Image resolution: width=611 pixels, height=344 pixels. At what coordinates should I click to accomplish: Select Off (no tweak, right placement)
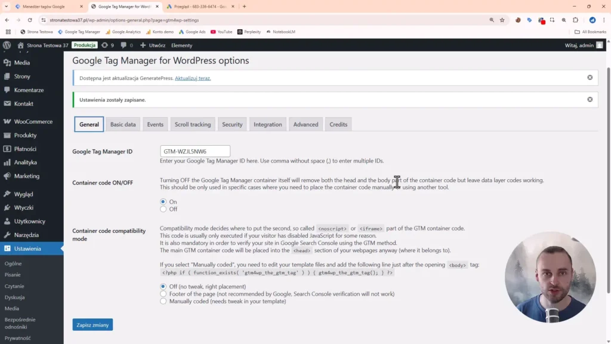click(x=163, y=286)
